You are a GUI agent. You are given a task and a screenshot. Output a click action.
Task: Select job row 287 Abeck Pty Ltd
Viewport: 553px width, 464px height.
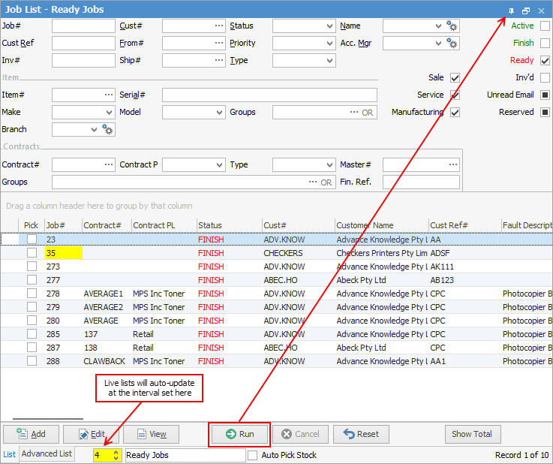pos(276,348)
